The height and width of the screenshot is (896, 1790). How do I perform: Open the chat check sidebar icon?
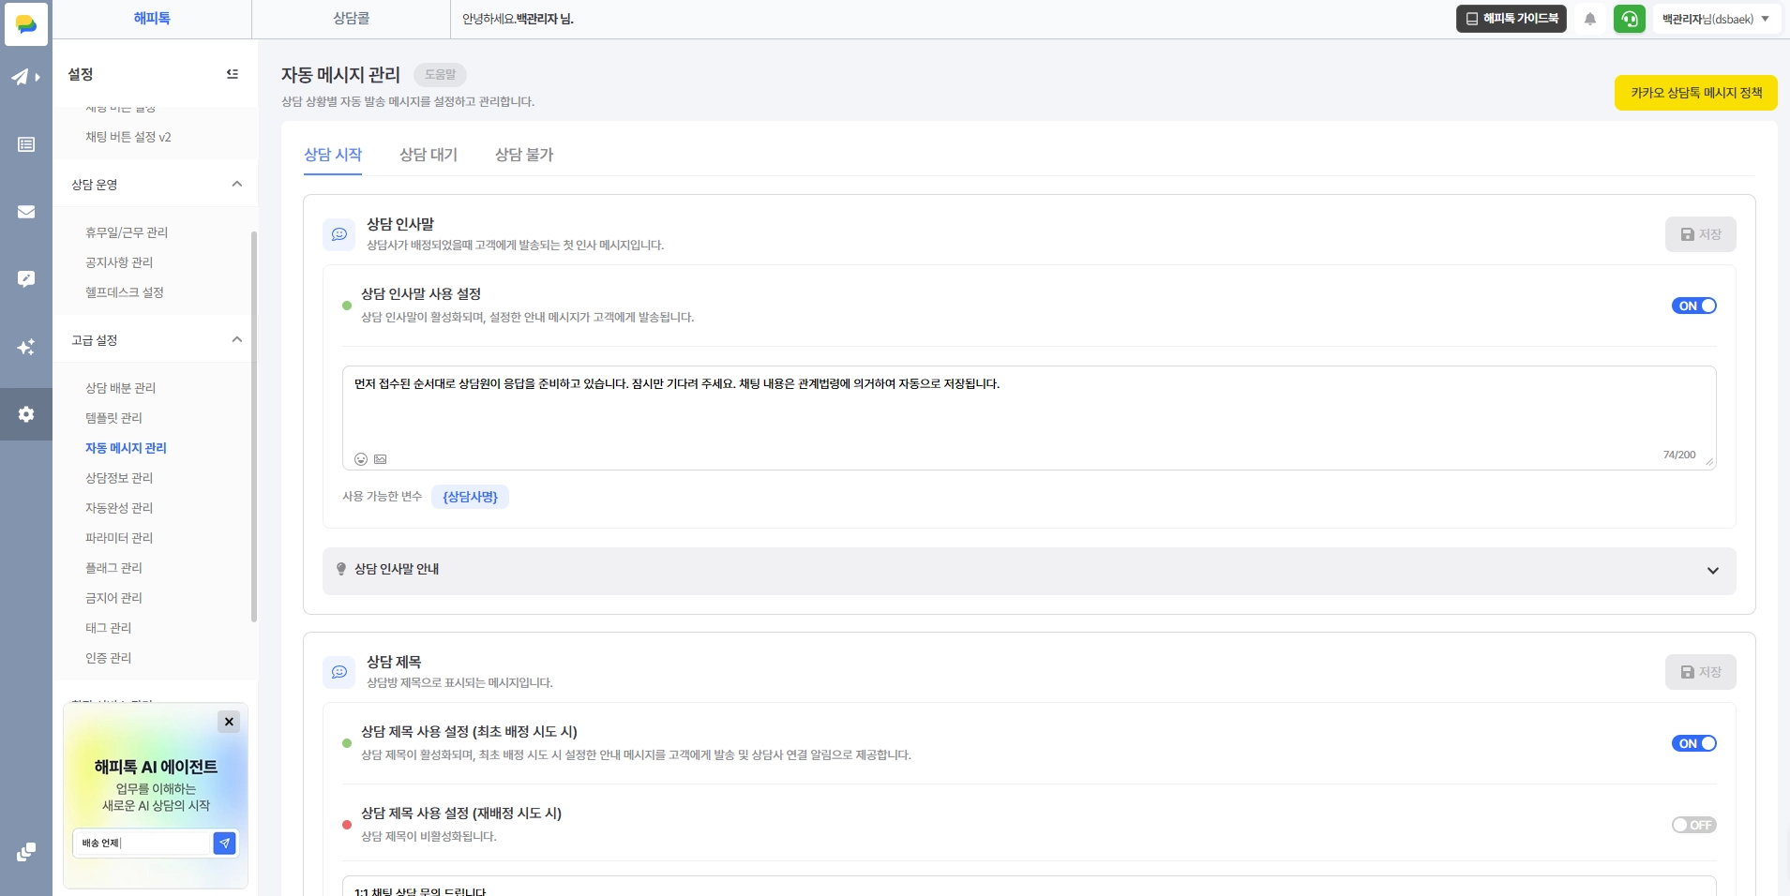click(26, 279)
